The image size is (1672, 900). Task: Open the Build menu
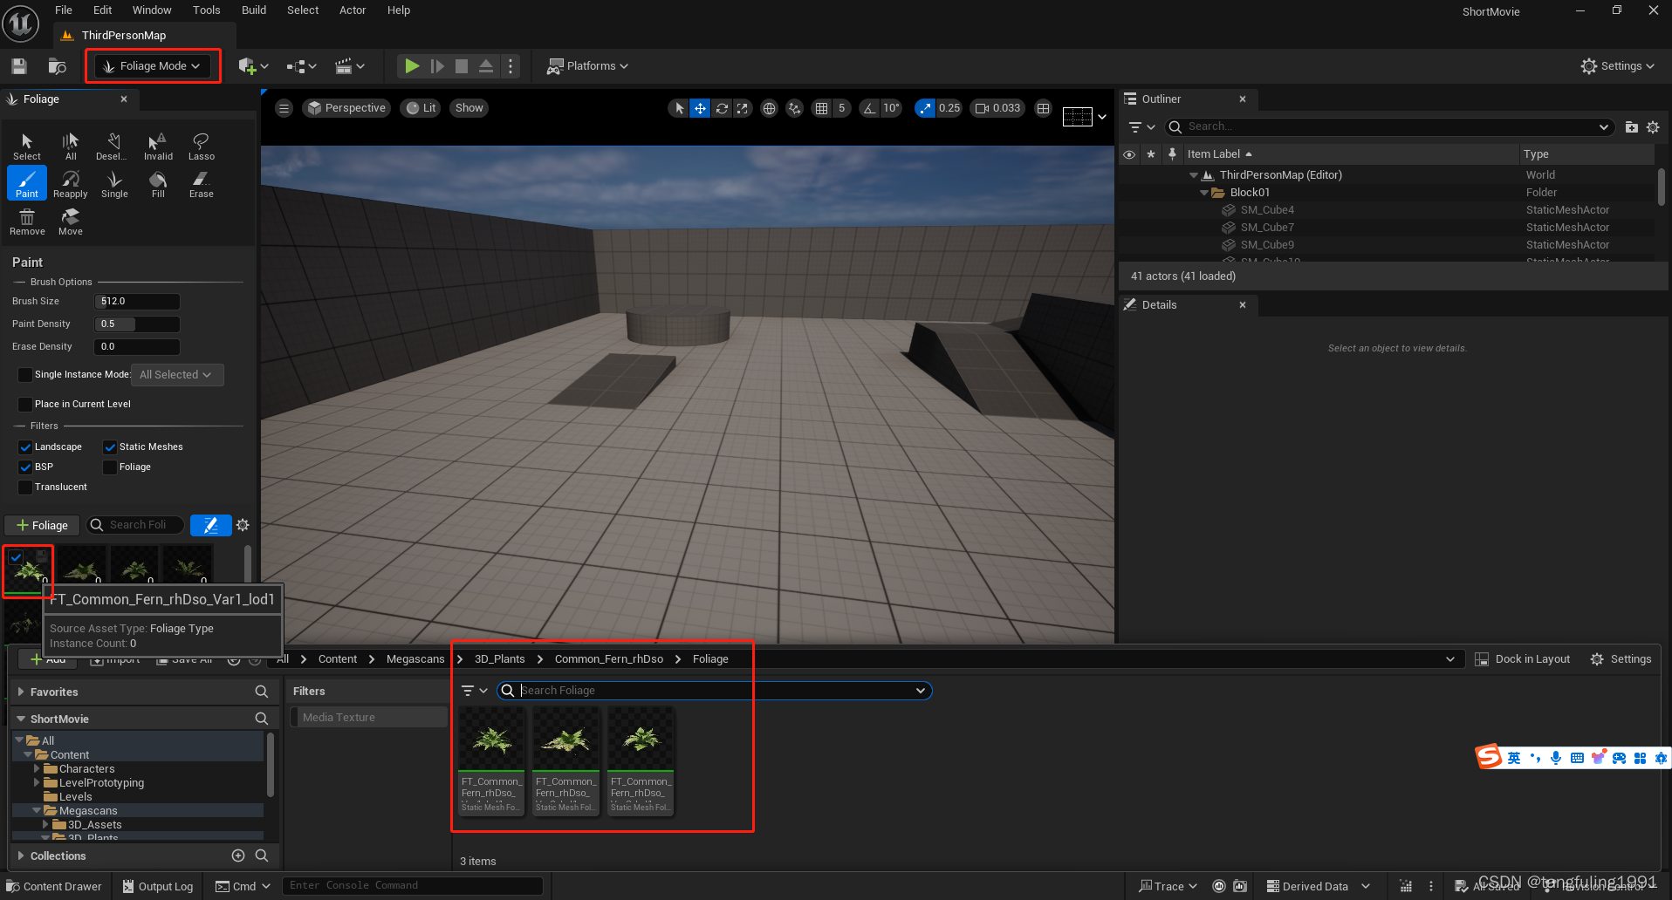tap(254, 10)
